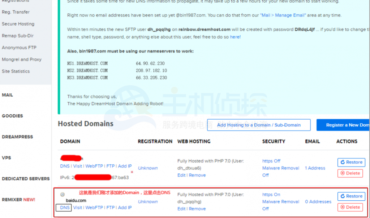This screenshot has height=218, width=370.
Task: Click the SECURITY column header
Action: (x=274, y=142)
